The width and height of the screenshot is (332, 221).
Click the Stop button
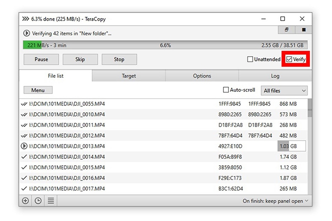click(119, 59)
